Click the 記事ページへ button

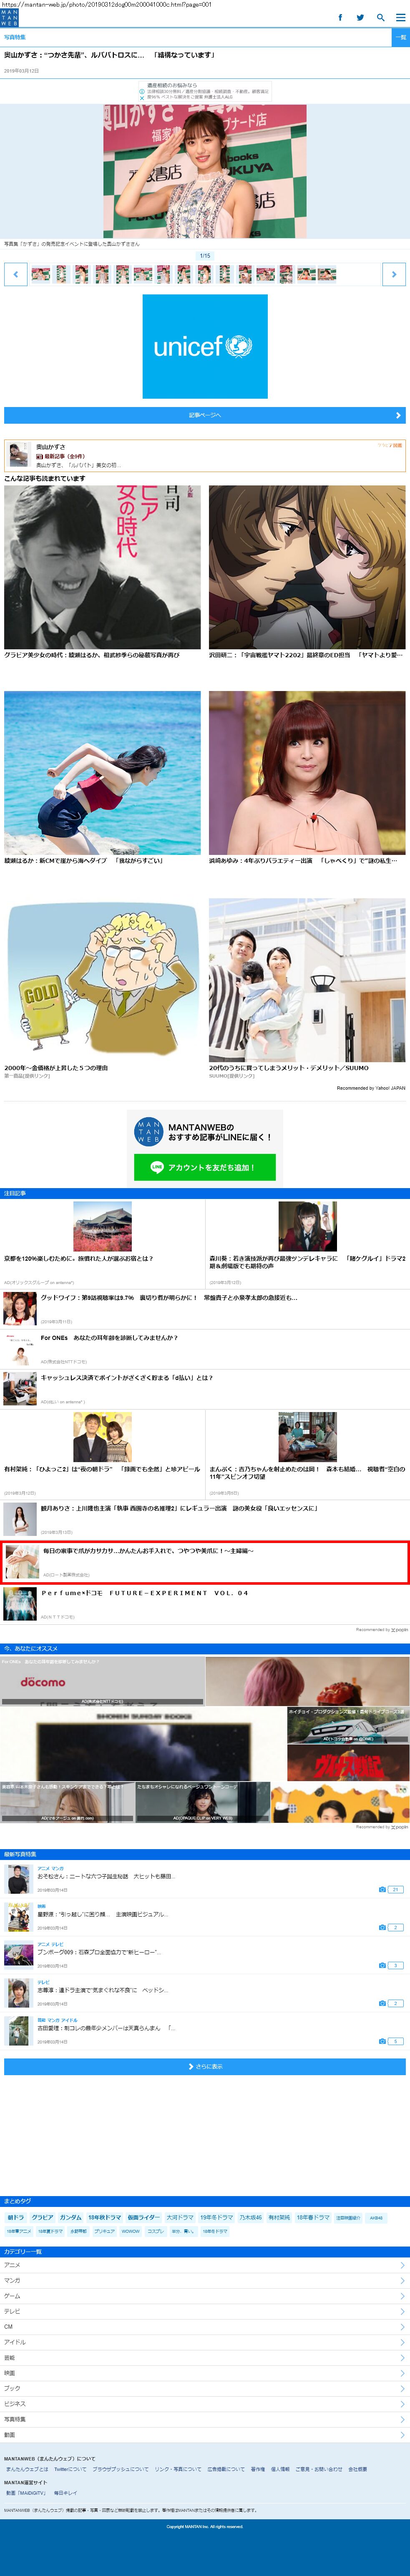pos(205,415)
